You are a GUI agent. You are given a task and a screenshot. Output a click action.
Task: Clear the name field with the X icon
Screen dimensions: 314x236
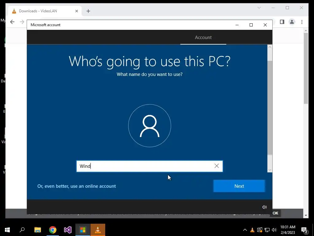coord(217,166)
